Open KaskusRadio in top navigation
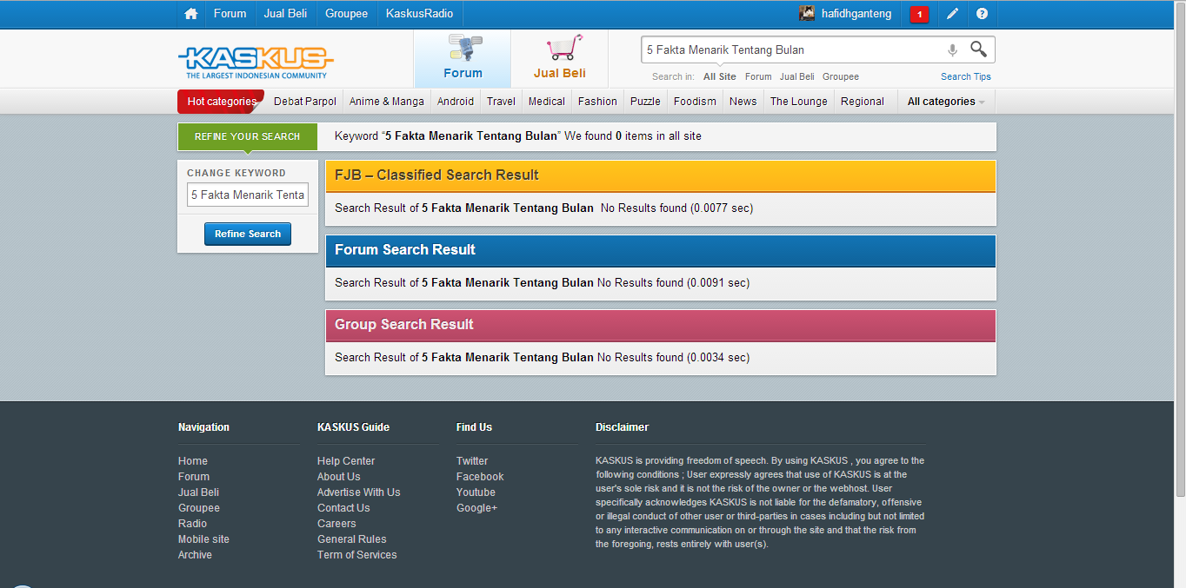 (x=419, y=14)
